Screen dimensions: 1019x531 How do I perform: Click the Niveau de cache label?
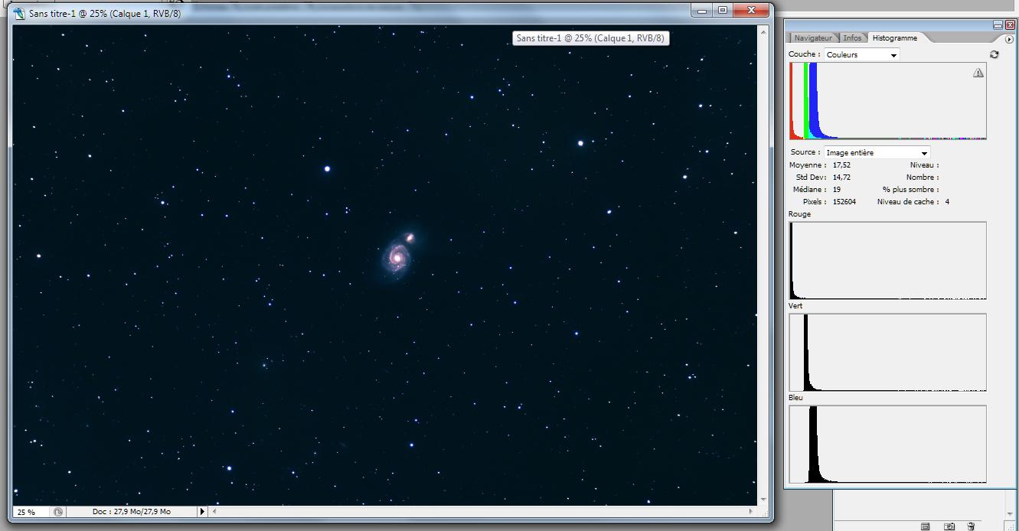(x=908, y=202)
